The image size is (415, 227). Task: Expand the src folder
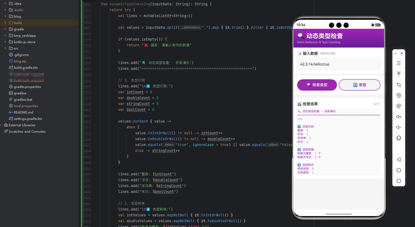(x=5, y=48)
